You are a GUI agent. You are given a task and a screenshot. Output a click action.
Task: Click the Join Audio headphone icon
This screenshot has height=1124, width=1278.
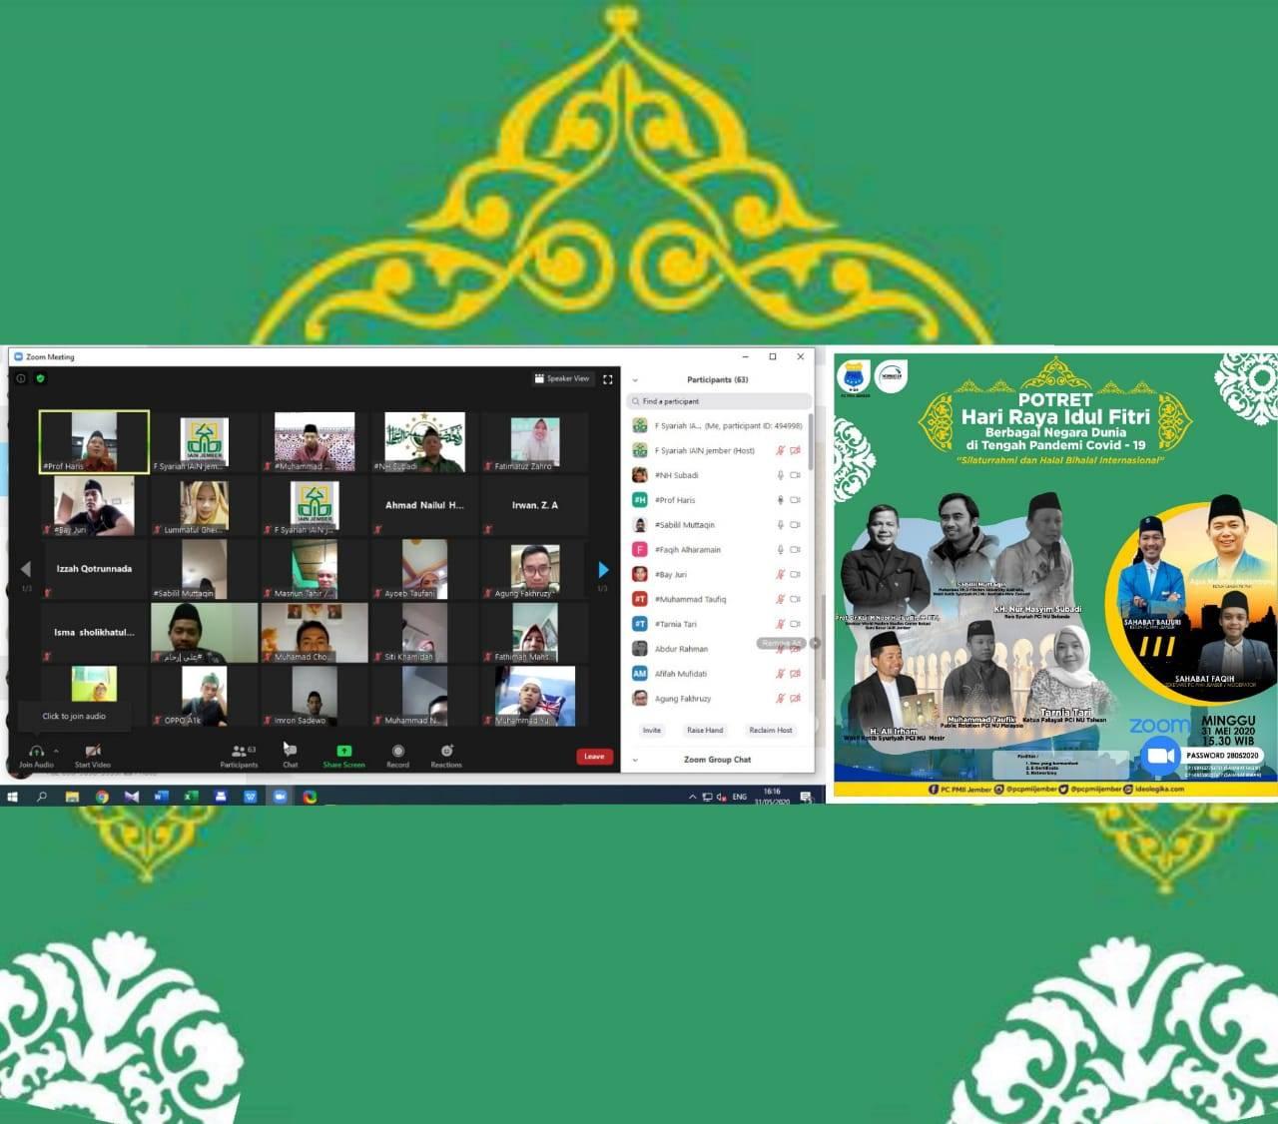(36, 751)
